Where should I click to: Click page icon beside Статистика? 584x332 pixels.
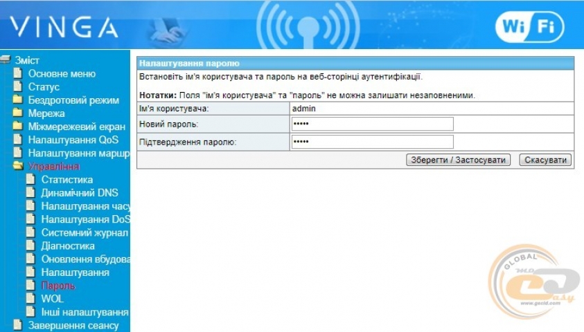click(31, 179)
